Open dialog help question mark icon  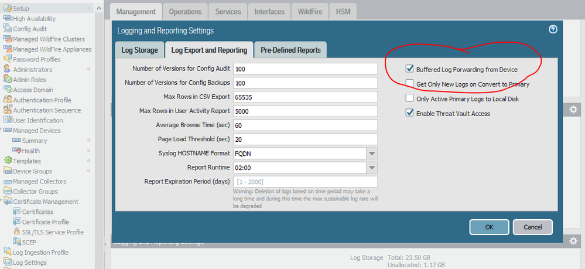(x=553, y=29)
